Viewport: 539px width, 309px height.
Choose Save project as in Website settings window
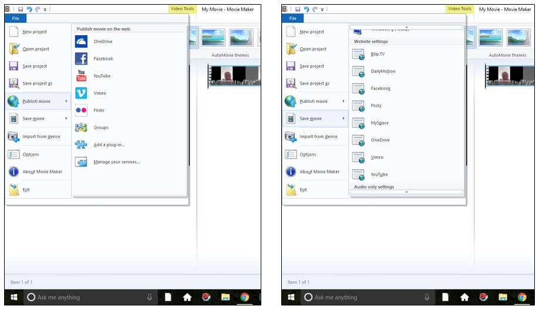(315, 83)
